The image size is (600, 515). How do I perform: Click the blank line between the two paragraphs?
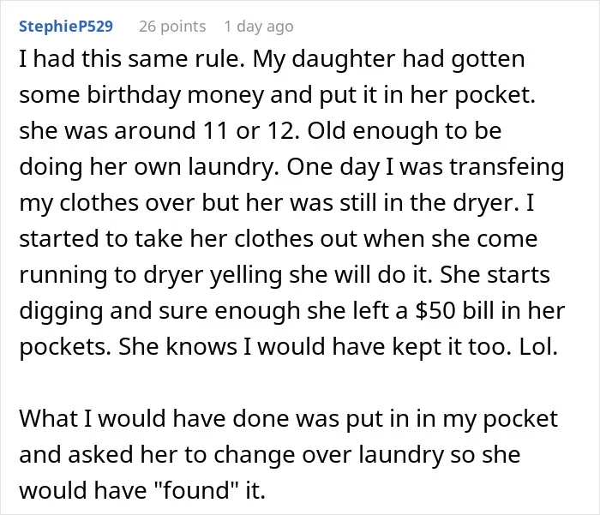[x=289, y=383]
